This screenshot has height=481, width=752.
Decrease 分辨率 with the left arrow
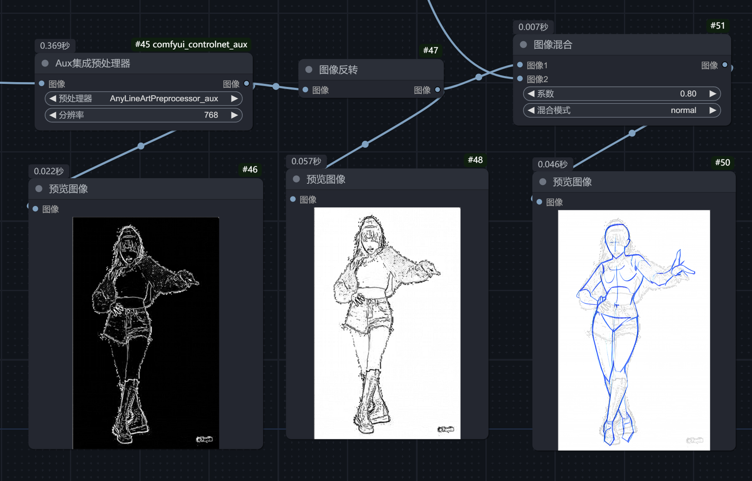pos(53,115)
